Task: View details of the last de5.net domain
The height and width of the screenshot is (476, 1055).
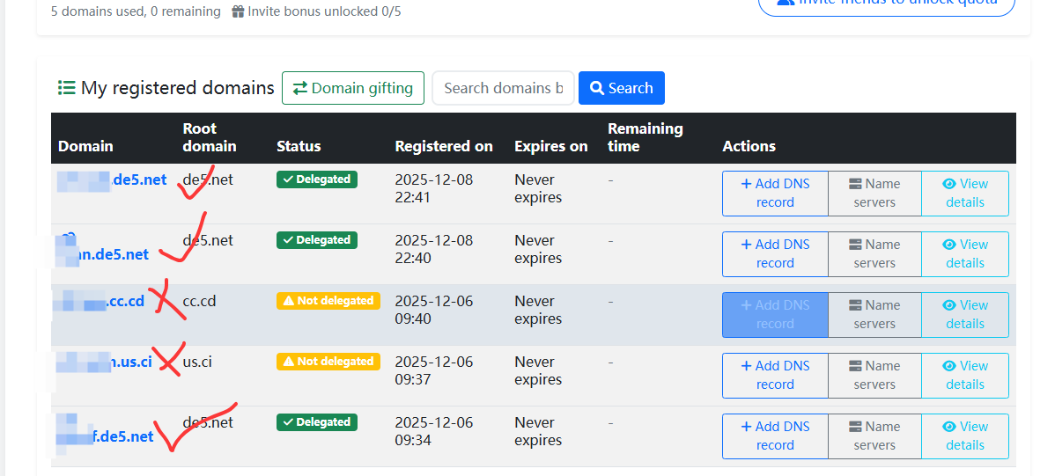Action: [x=964, y=436]
